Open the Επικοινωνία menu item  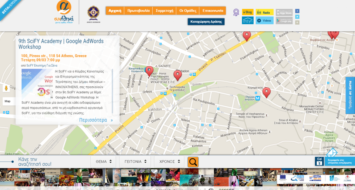click(213, 11)
